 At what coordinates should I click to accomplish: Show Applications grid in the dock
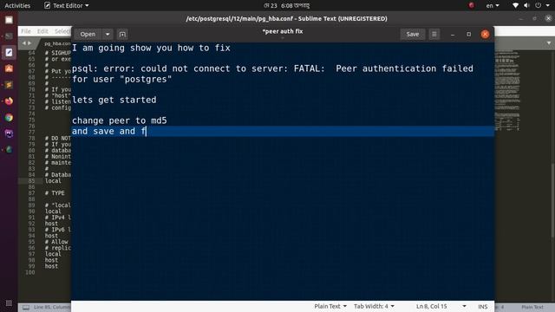(x=9, y=303)
